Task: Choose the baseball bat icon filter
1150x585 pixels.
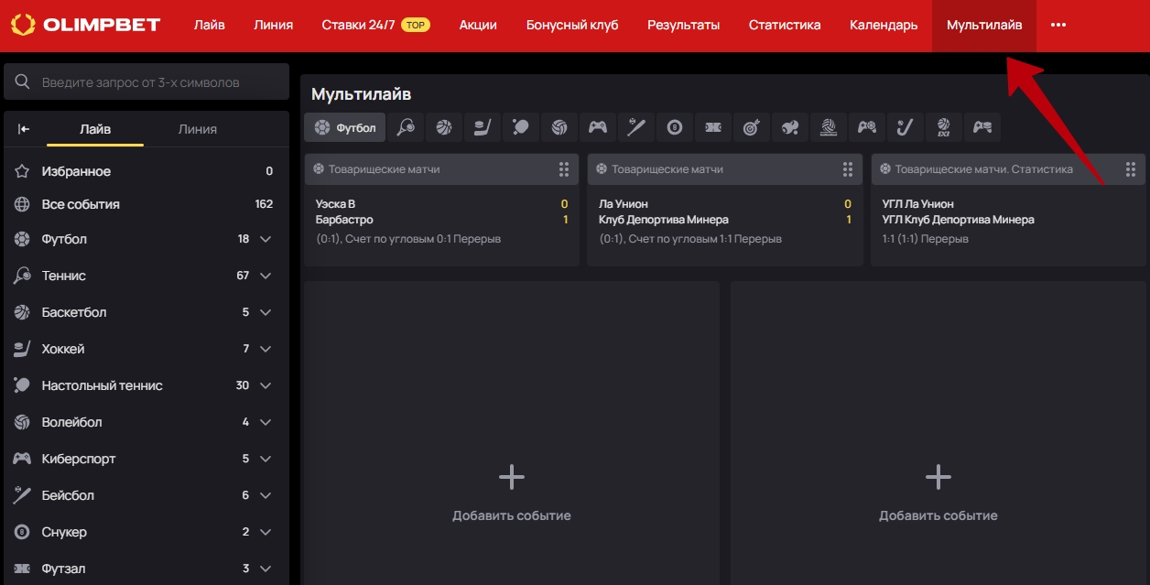Action: pos(636,128)
